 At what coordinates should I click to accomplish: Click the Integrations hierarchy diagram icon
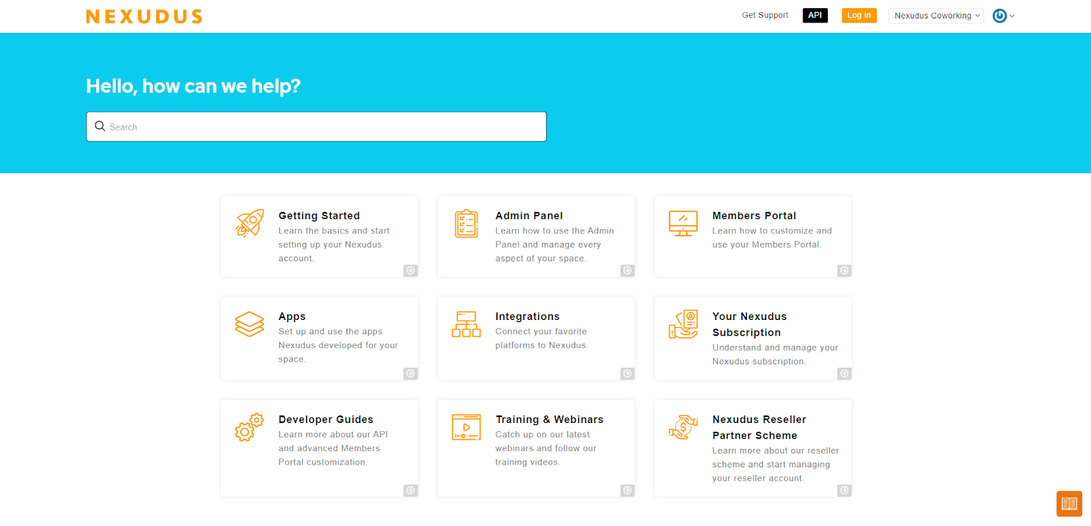[x=466, y=324]
